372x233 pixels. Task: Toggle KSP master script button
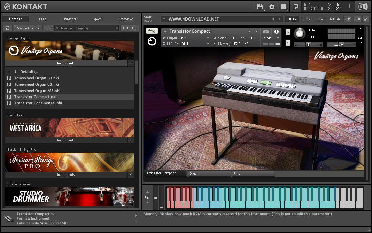pos(347,19)
